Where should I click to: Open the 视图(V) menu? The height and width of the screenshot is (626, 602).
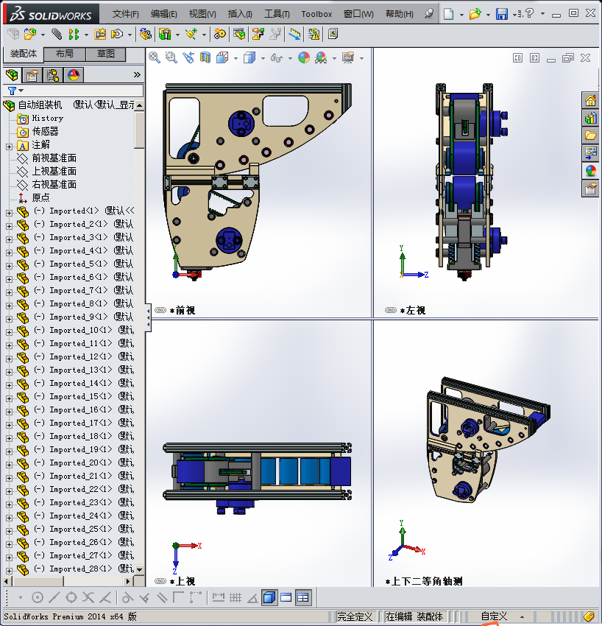coord(202,15)
